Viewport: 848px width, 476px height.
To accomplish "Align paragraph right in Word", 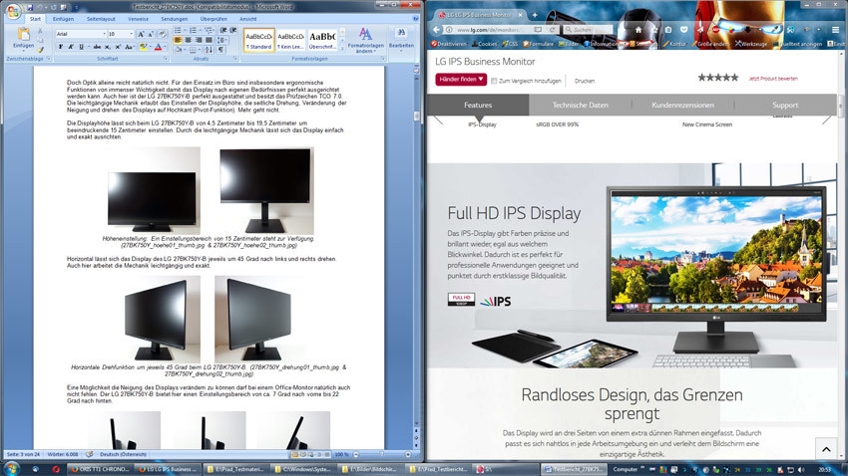I will [x=198, y=40].
